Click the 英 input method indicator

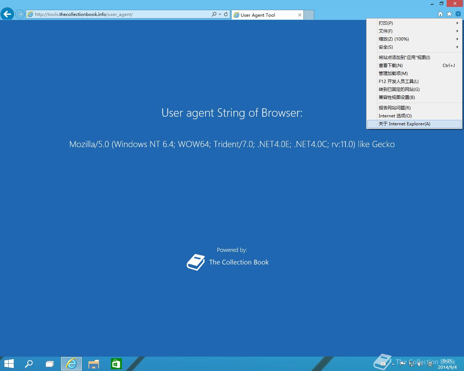pos(430,364)
